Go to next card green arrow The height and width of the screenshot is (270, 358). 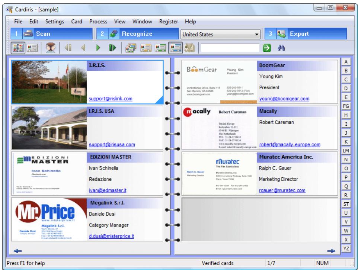[x=98, y=48]
